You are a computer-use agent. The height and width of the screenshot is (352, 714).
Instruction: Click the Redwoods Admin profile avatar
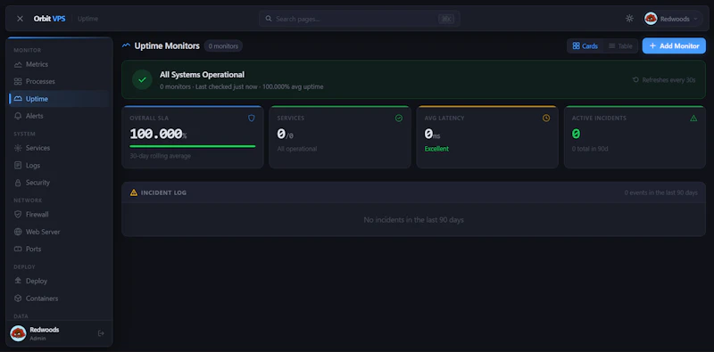coord(18,333)
